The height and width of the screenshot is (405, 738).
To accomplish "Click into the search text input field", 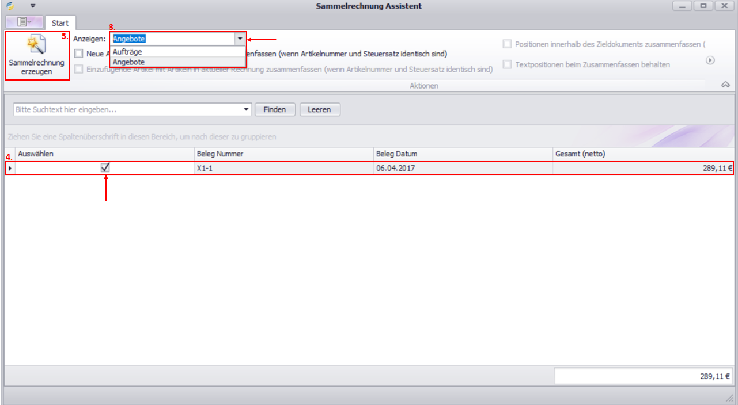I will tap(127, 109).
